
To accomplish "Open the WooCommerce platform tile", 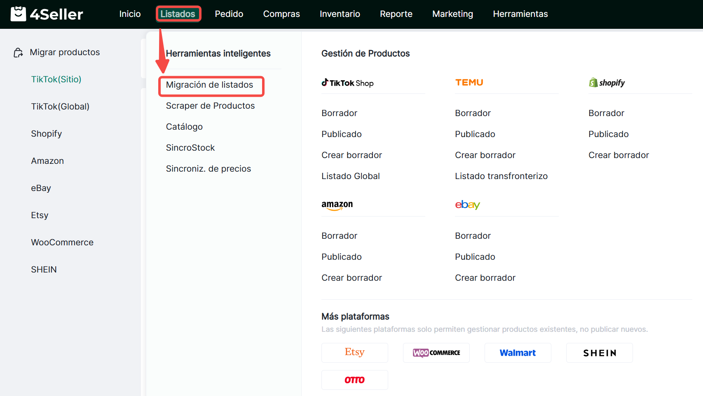I will click(x=436, y=353).
